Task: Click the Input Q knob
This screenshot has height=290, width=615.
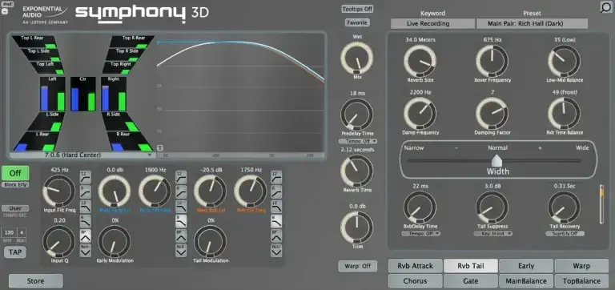Action: coord(58,241)
